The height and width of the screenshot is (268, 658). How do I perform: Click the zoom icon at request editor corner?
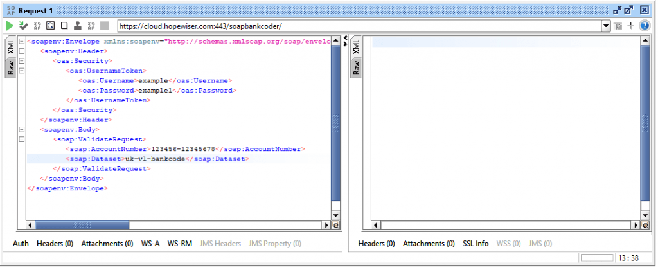tap(335, 226)
